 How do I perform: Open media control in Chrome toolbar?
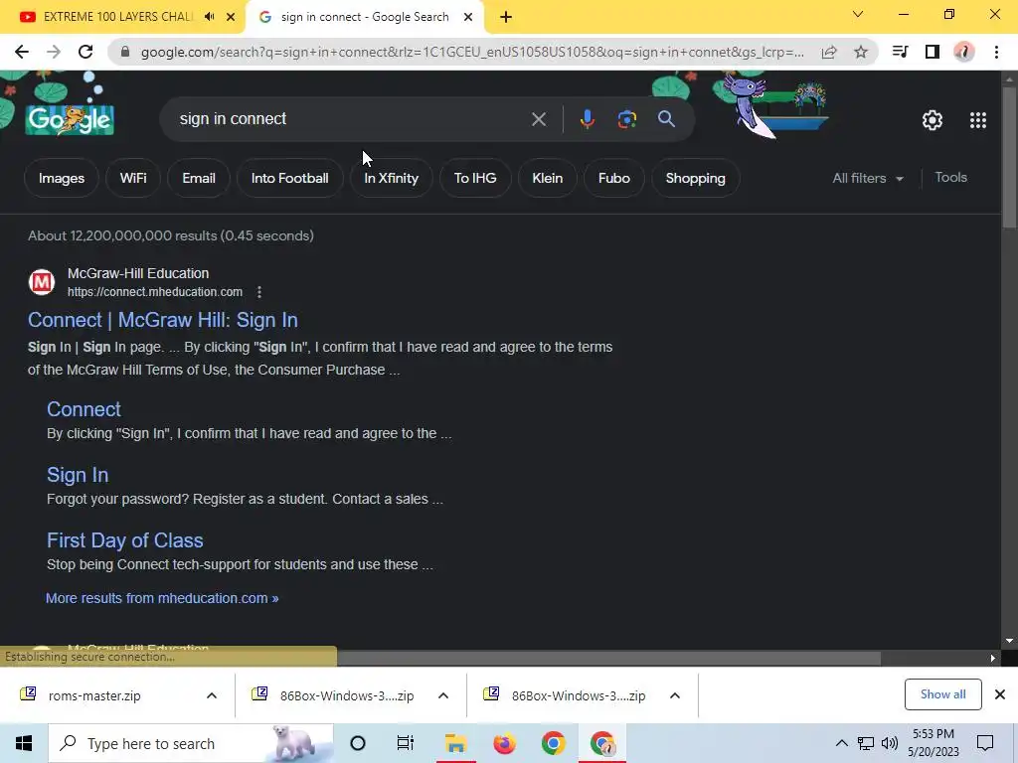(900, 52)
